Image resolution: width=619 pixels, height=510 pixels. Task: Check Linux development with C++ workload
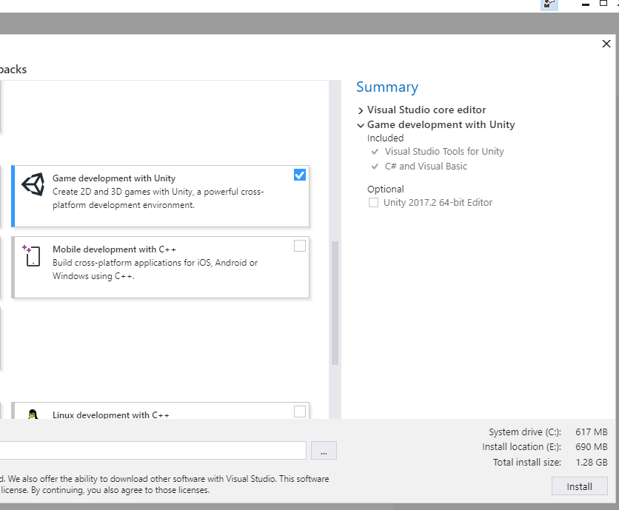tap(300, 412)
